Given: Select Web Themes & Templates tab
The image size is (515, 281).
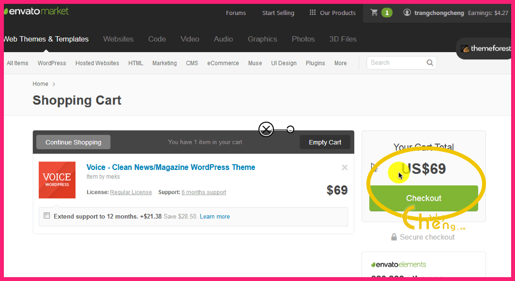Looking at the screenshot, I should 46,39.
